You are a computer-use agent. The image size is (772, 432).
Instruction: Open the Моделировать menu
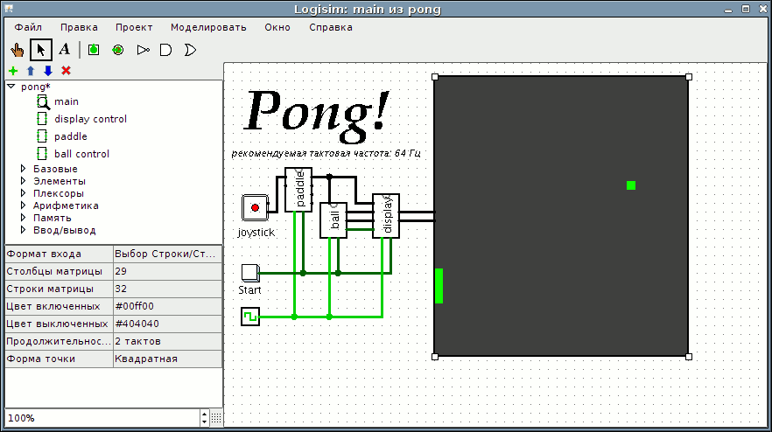pos(208,28)
